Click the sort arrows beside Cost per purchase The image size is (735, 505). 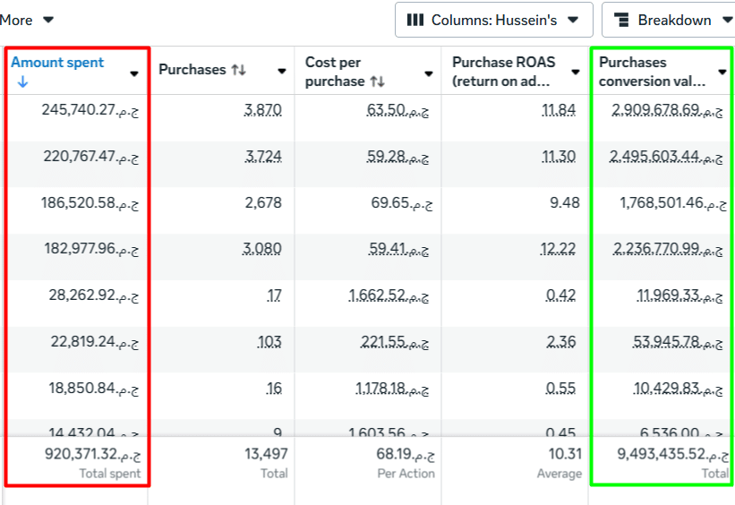378,81
